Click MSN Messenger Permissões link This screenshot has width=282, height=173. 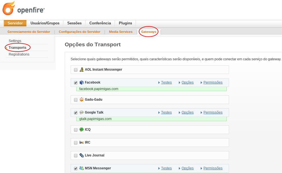[213, 168]
